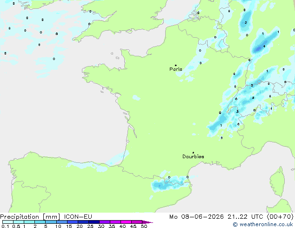295x228 pixels.
Task: Open the weatheronline.co.uk copyright link
Action: 263,224
